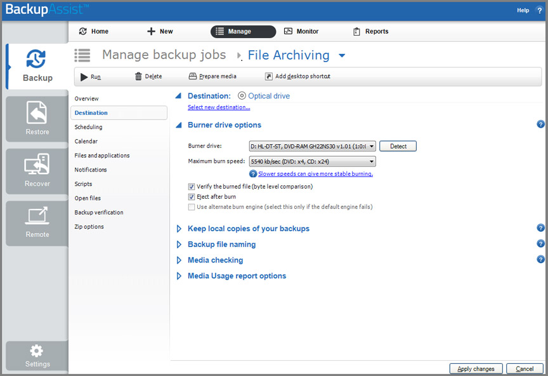Expand the Backup file naming section
Viewport: 548px width, 376px height.
(x=179, y=245)
